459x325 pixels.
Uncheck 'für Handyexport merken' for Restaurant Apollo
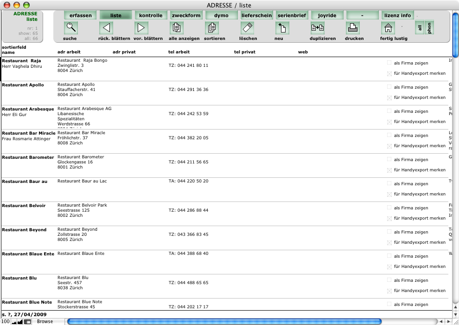coord(389,97)
